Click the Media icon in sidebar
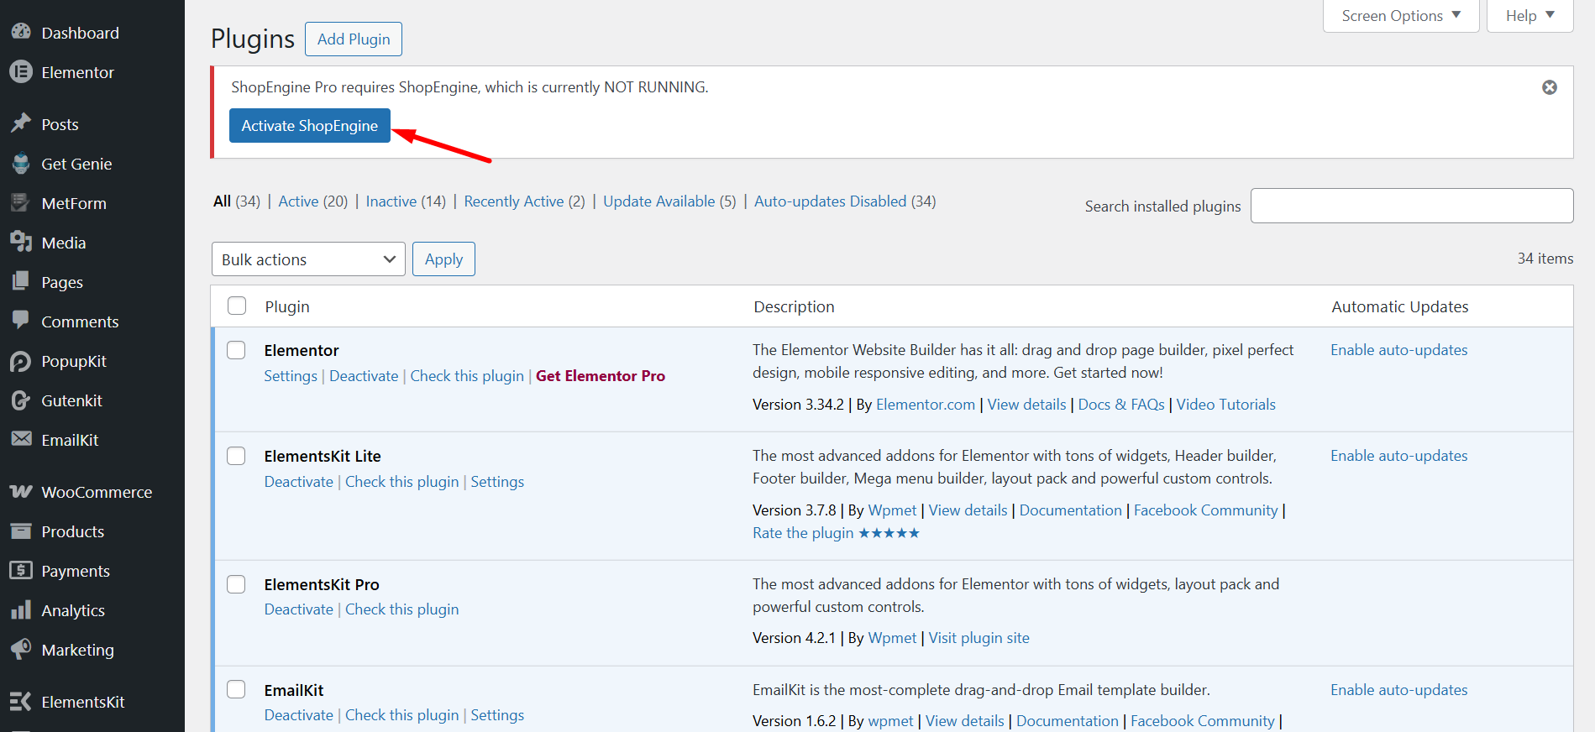Viewport: 1595px width, 732px height. pyautogui.click(x=21, y=243)
